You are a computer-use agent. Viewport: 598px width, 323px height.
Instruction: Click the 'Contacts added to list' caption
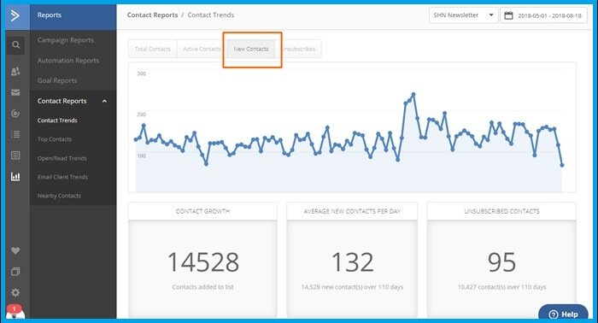(x=203, y=287)
